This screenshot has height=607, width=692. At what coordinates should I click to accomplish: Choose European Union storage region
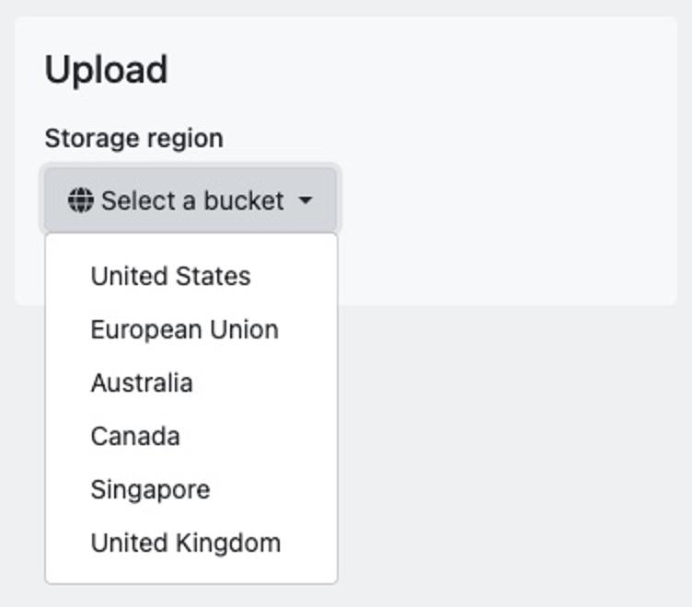click(x=184, y=329)
